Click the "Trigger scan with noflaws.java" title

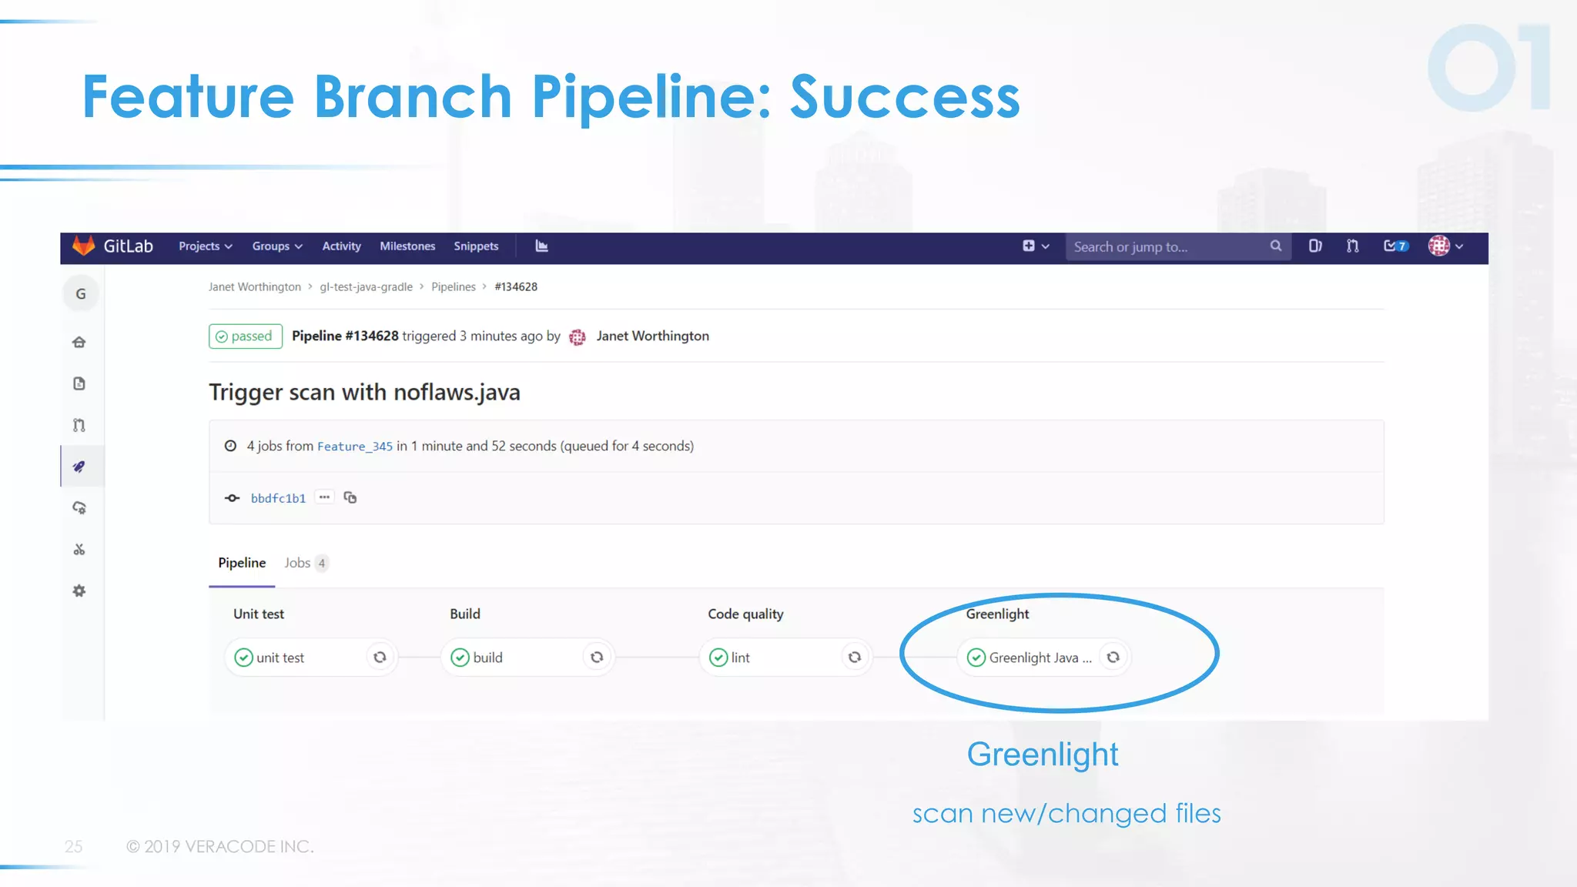tap(364, 393)
